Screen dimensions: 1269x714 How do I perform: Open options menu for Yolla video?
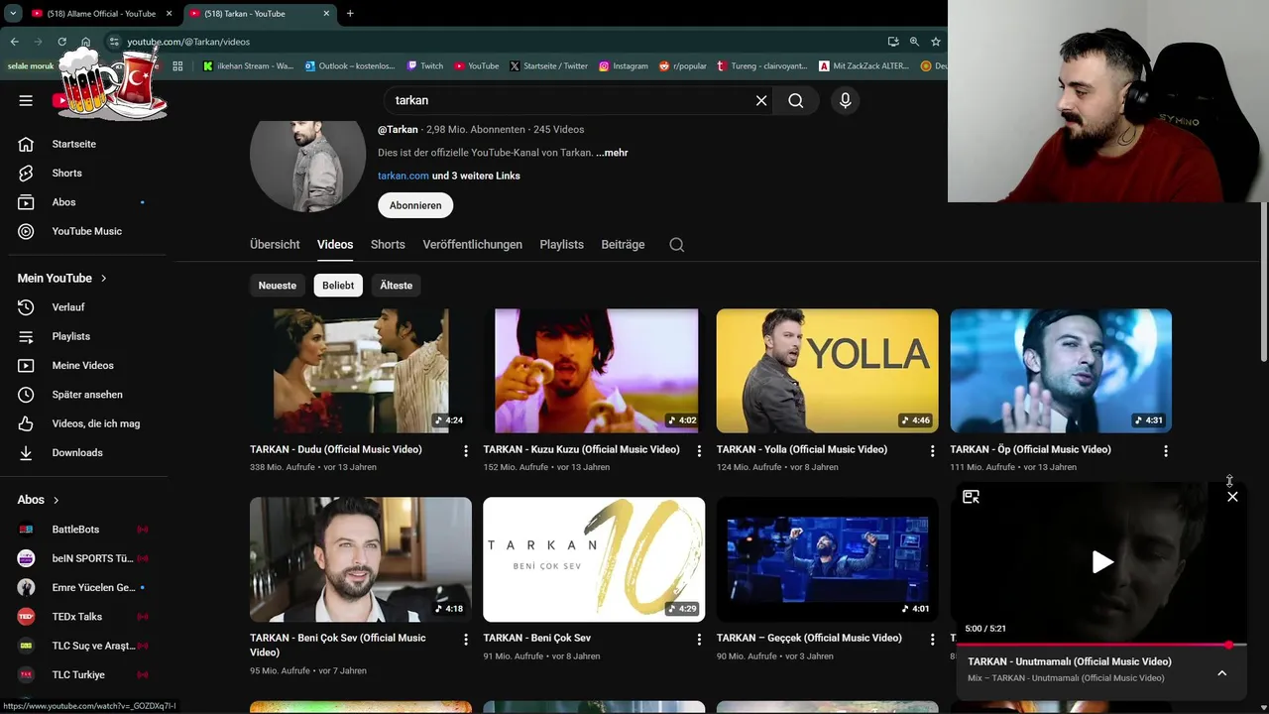click(932, 450)
